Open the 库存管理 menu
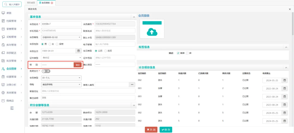The width and height of the screenshot is (294, 133). (12, 45)
